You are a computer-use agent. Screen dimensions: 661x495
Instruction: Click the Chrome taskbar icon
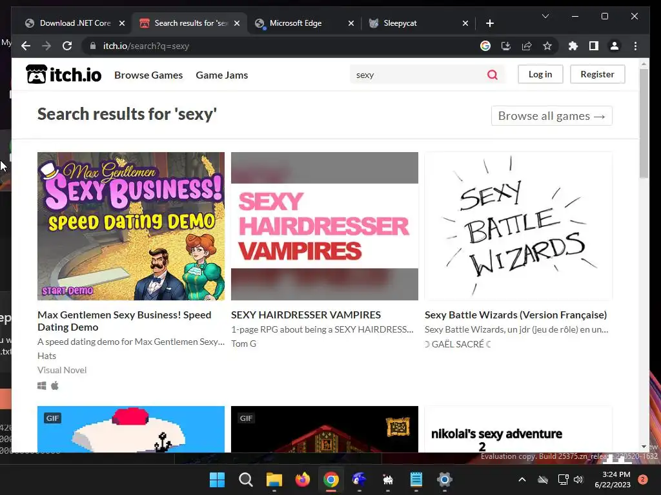pyautogui.click(x=331, y=480)
